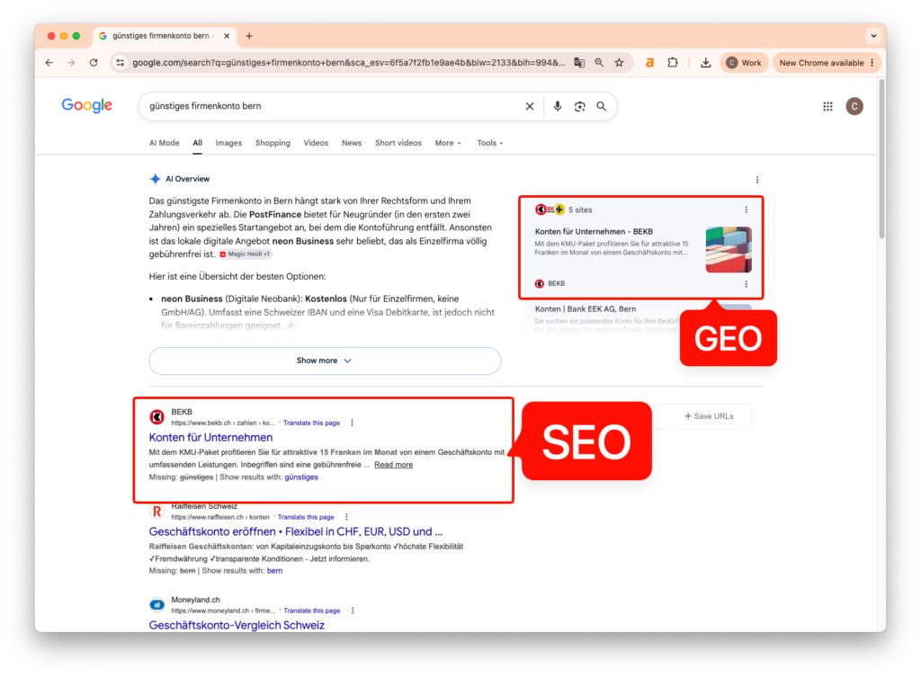
Task: Clear the search query with X icon
Action: [x=529, y=106]
